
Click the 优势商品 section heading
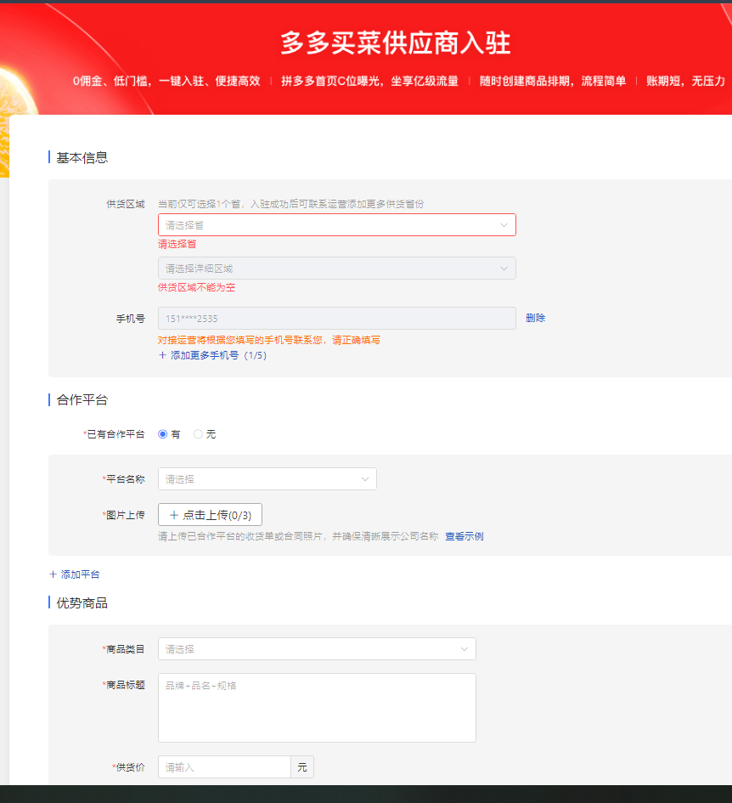pyautogui.click(x=82, y=602)
